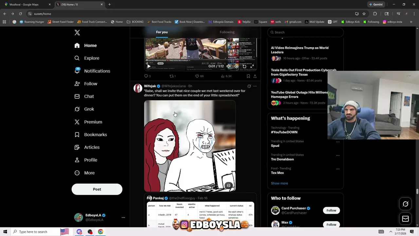The width and height of the screenshot is (419, 236).
Task: Toggle picture-in-picture on the video
Action: (244, 66)
